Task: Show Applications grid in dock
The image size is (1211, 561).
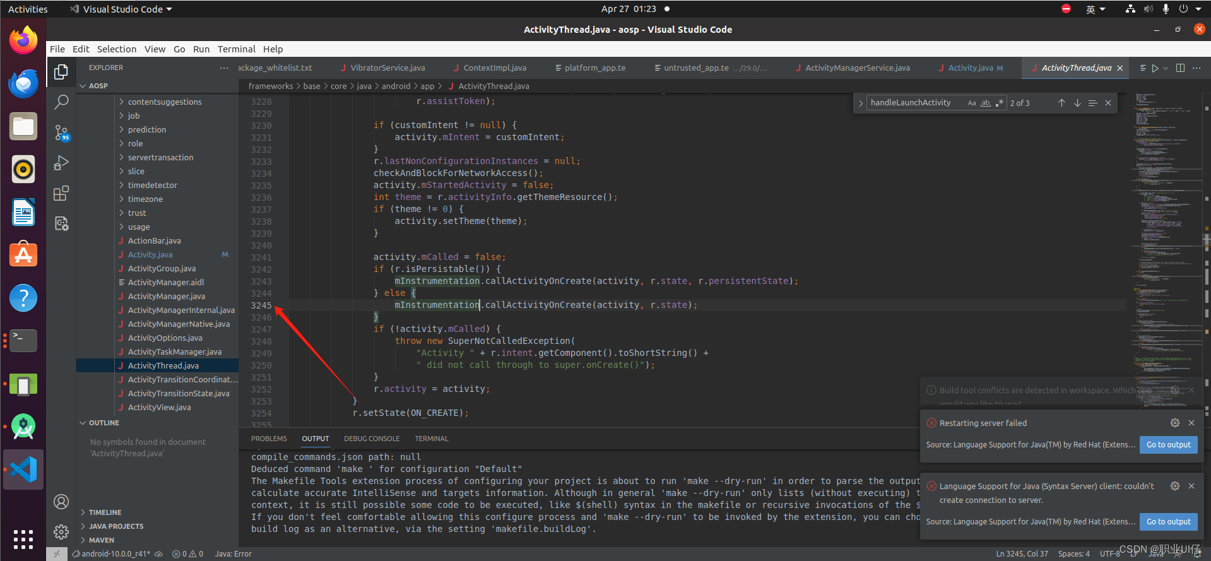Action: click(x=23, y=540)
